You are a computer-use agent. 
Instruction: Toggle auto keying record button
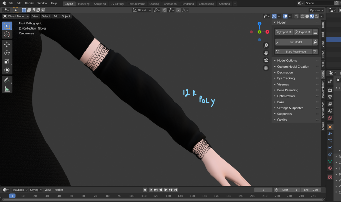[x=145, y=190]
